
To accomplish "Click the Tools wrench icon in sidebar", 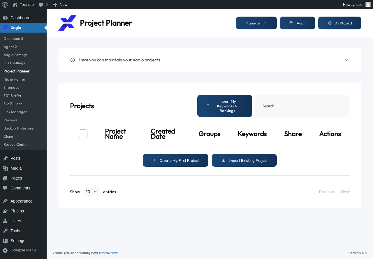I will click(x=5, y=231).
